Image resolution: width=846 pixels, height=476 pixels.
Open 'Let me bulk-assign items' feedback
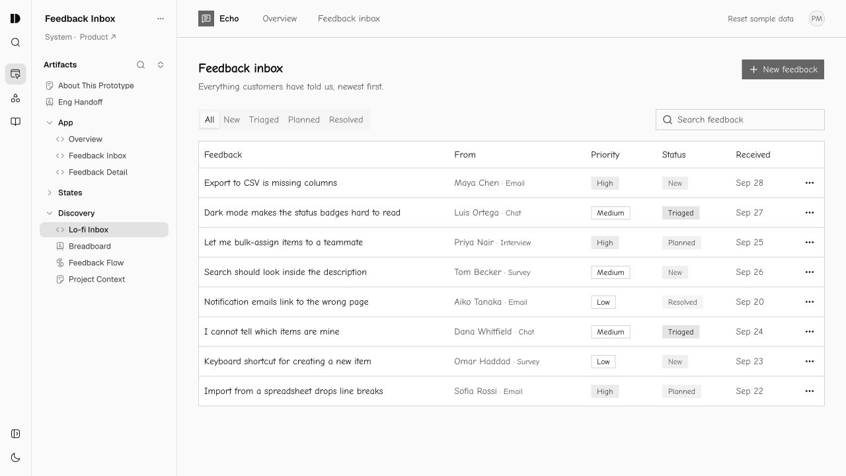(x=284, y=243)
